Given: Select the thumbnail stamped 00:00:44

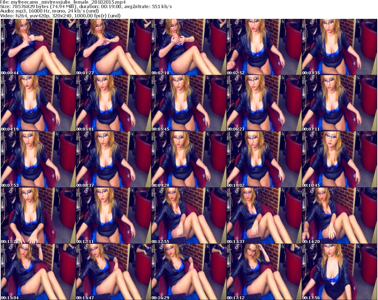Looking at the screenshot, I should (38, 47).
